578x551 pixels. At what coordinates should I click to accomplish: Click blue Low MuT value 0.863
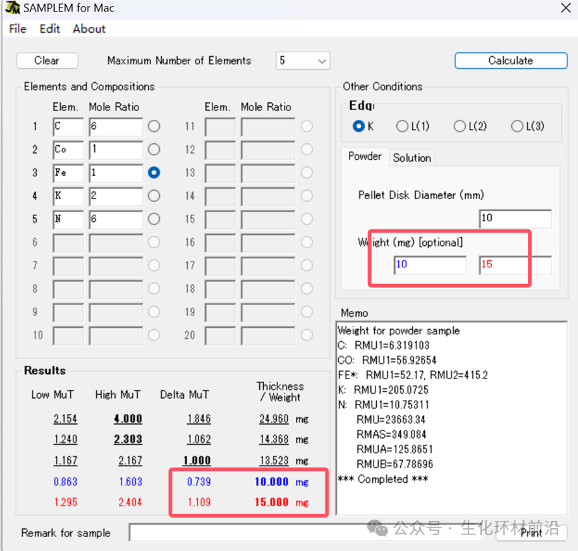tap(65, 481)
